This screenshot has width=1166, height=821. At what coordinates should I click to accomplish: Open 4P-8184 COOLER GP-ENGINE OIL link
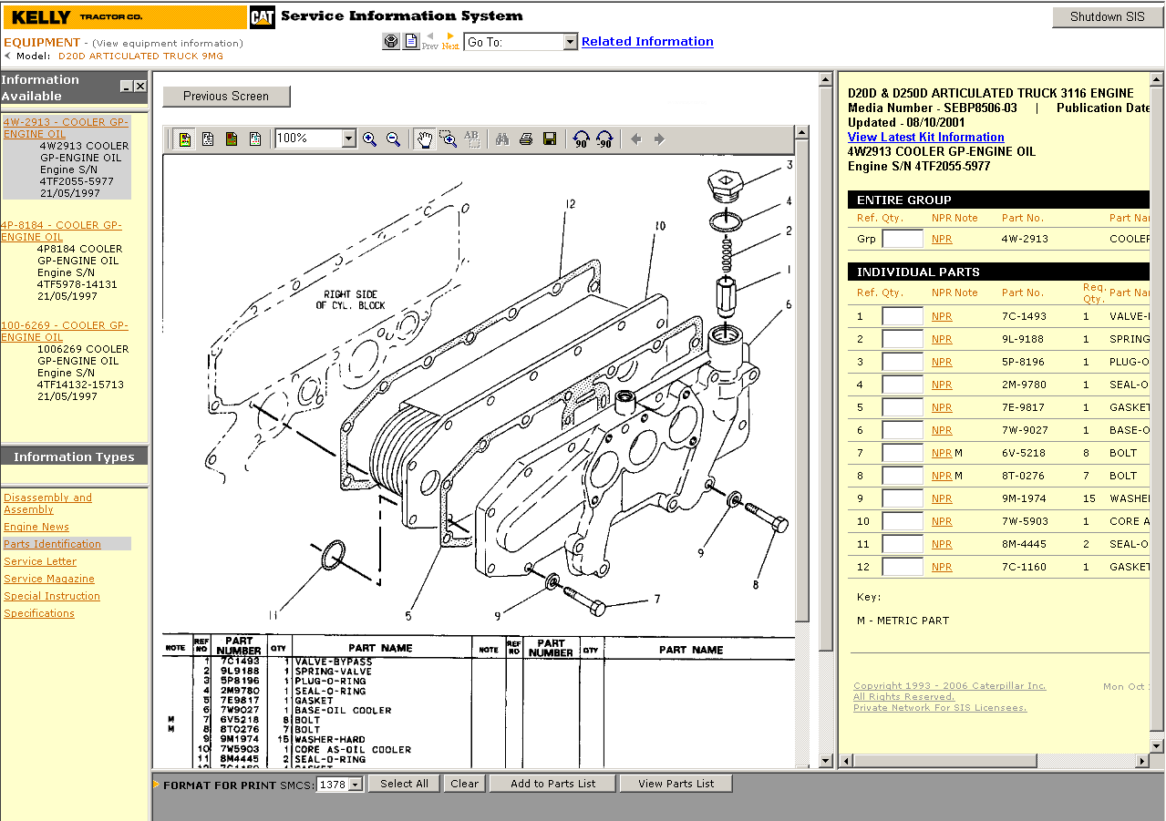61,231
